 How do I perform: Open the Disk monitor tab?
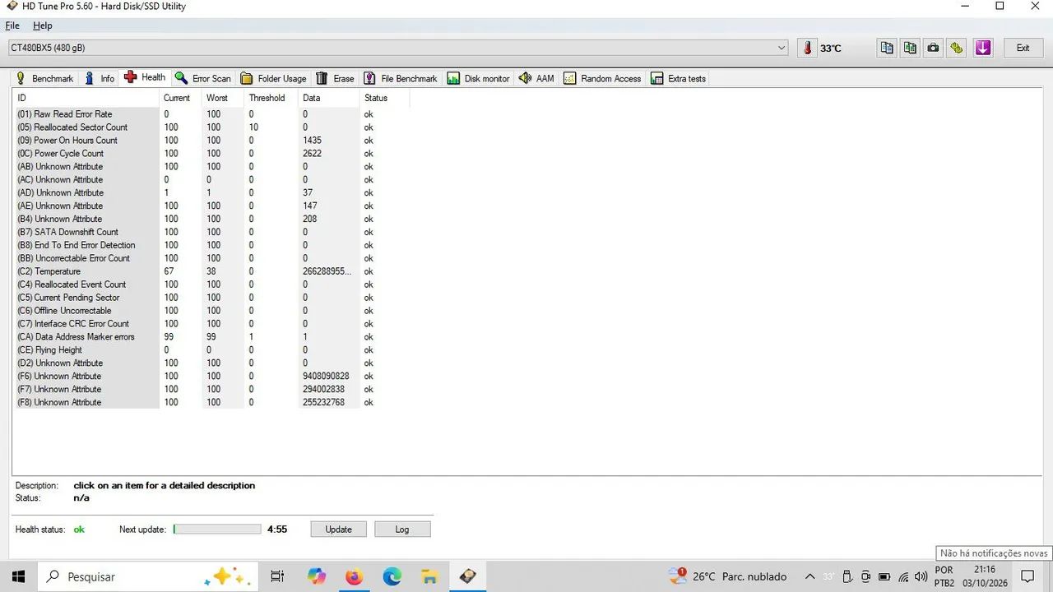[478, 79]
